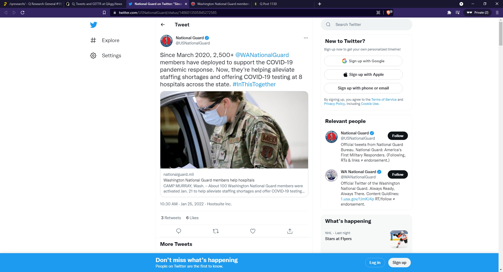Screen dimensions: 503x272
Task: Open the @WANationalGuard mention in tweet
Action: pyautogui.click(x=262, y=55)
